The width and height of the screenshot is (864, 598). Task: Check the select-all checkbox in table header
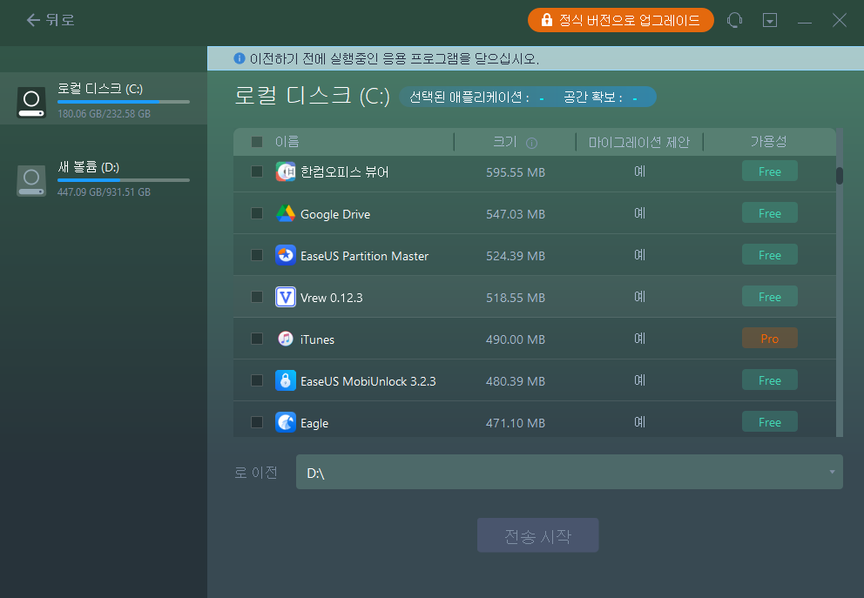pyautogui.click(x=255, y=141)
